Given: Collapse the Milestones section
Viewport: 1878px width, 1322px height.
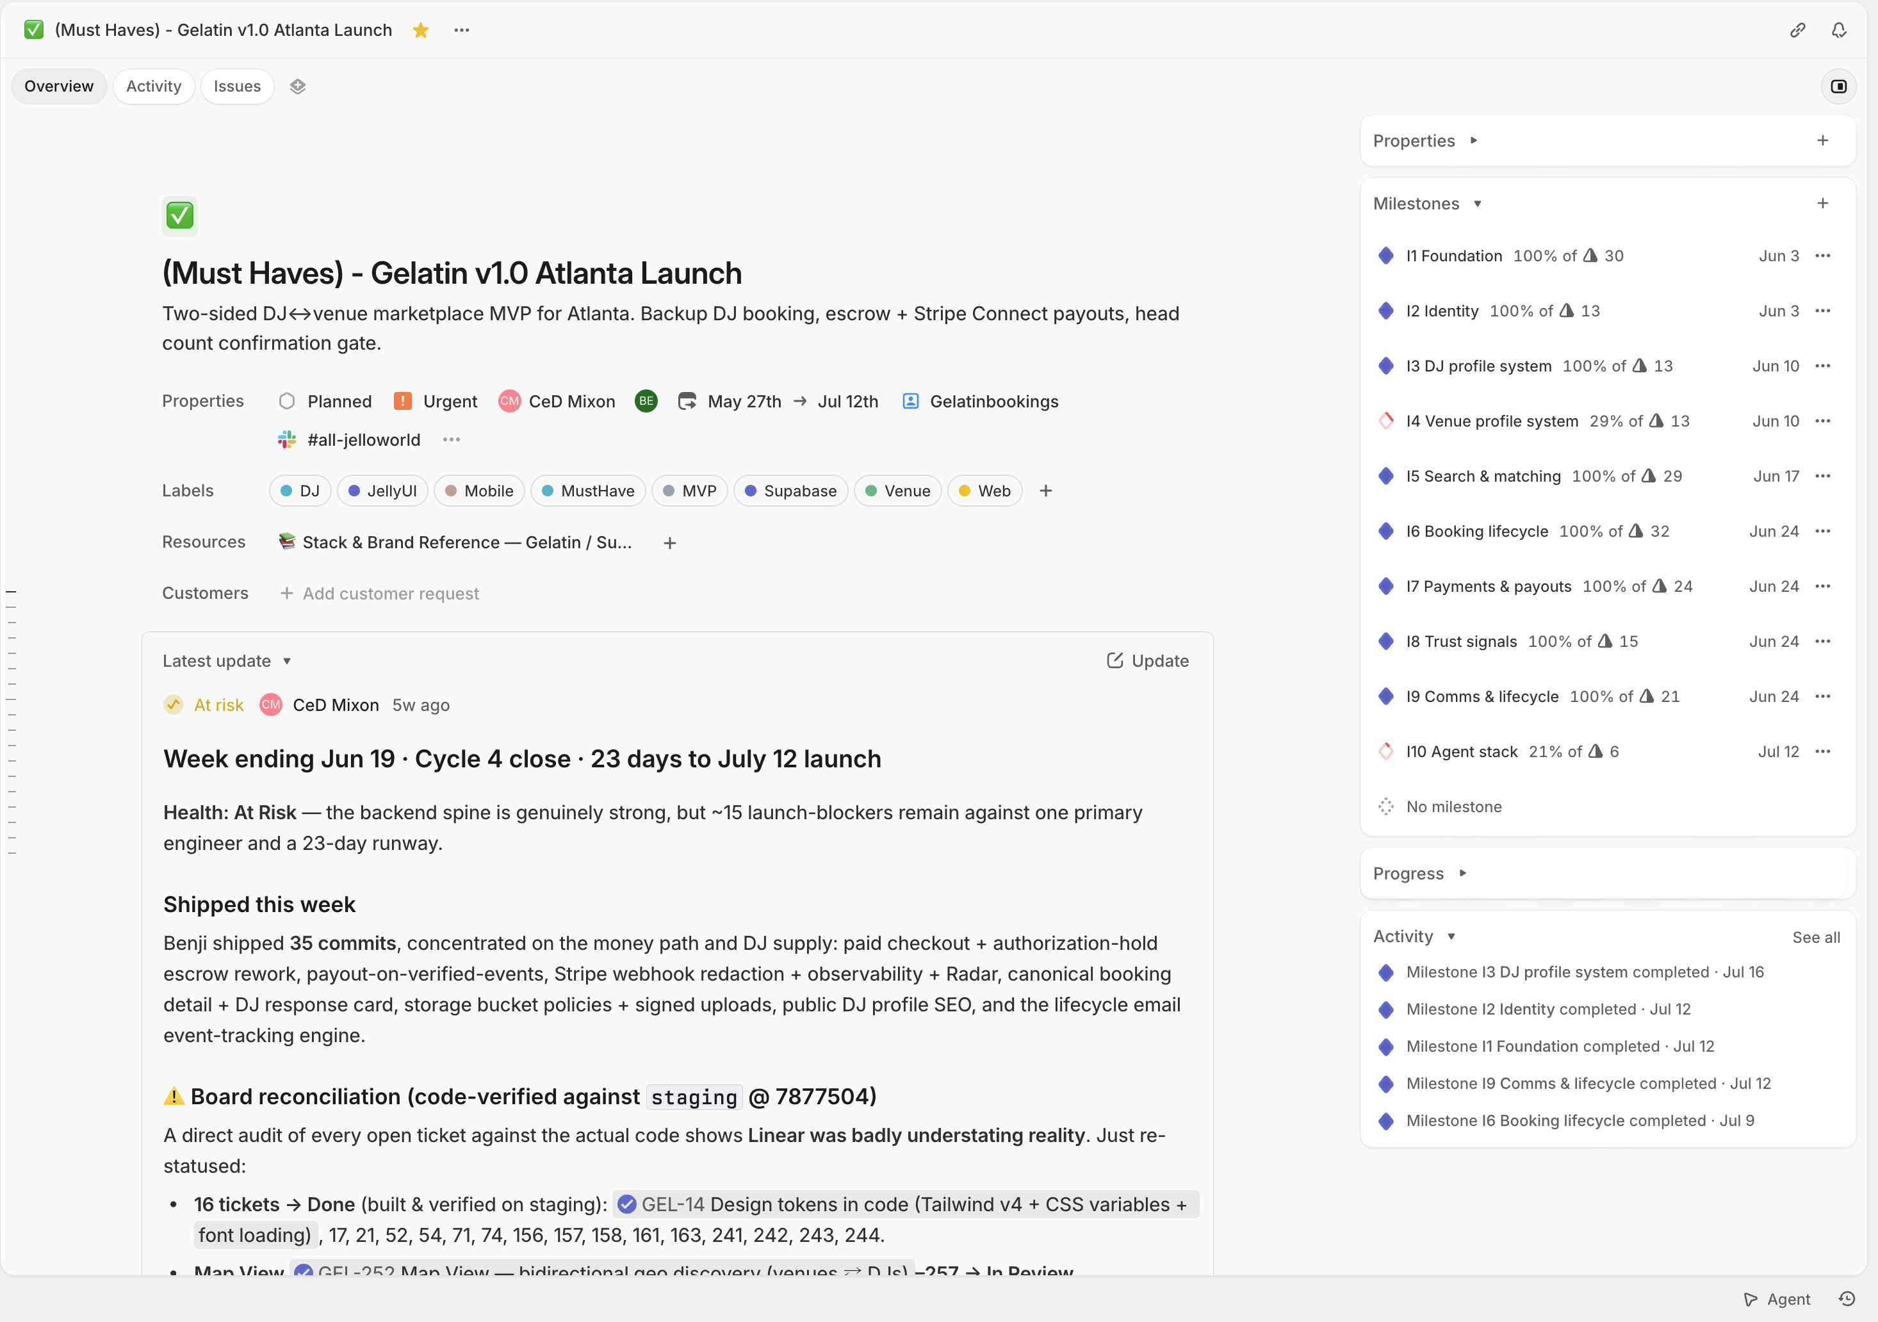Looking at the screenshot, I should coord(1427,204).
